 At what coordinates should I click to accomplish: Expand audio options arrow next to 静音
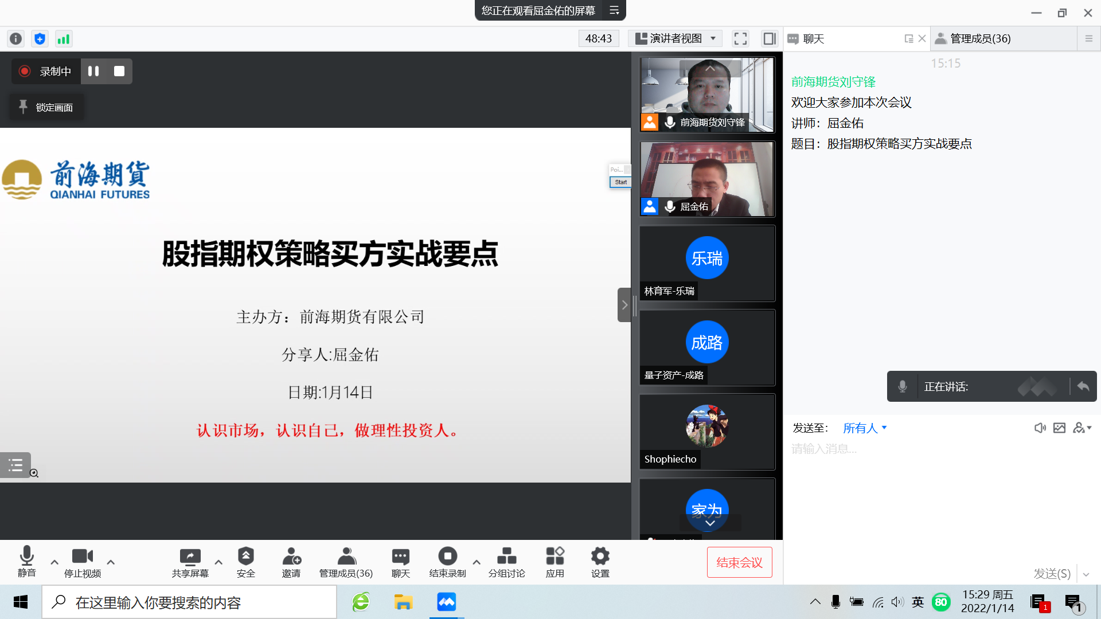click(54, 562)
